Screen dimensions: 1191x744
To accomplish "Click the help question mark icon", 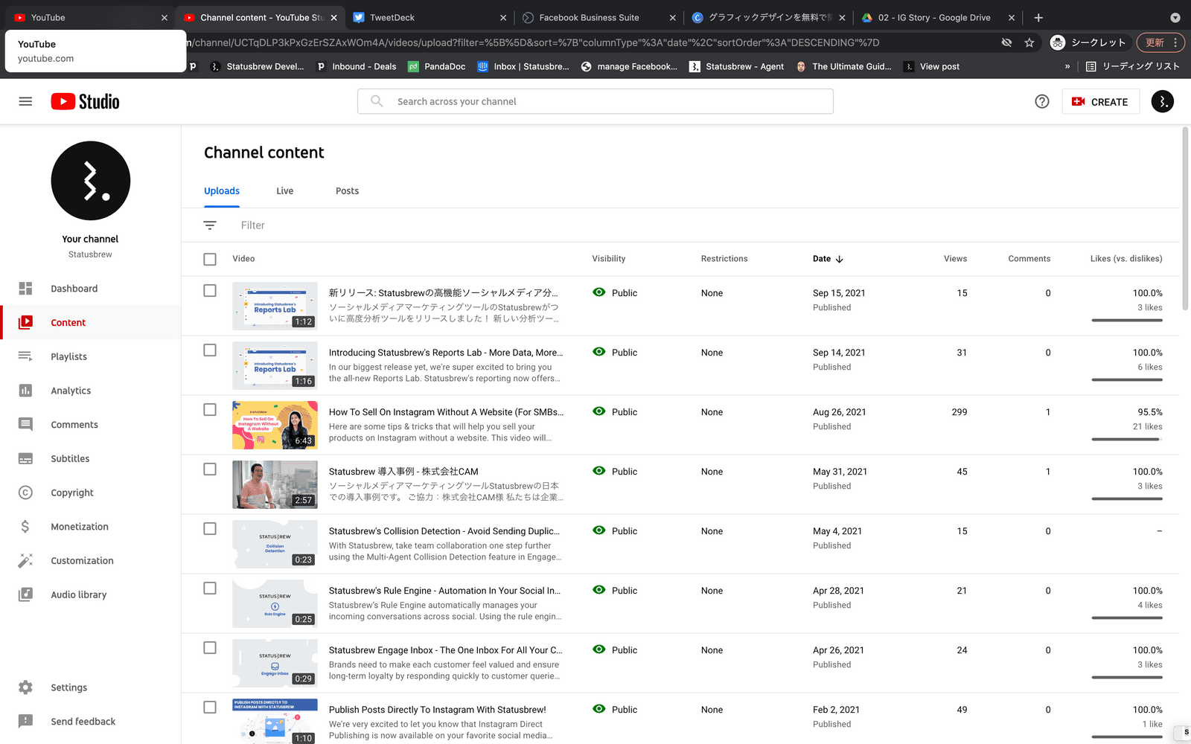I will click(1042, 102).
